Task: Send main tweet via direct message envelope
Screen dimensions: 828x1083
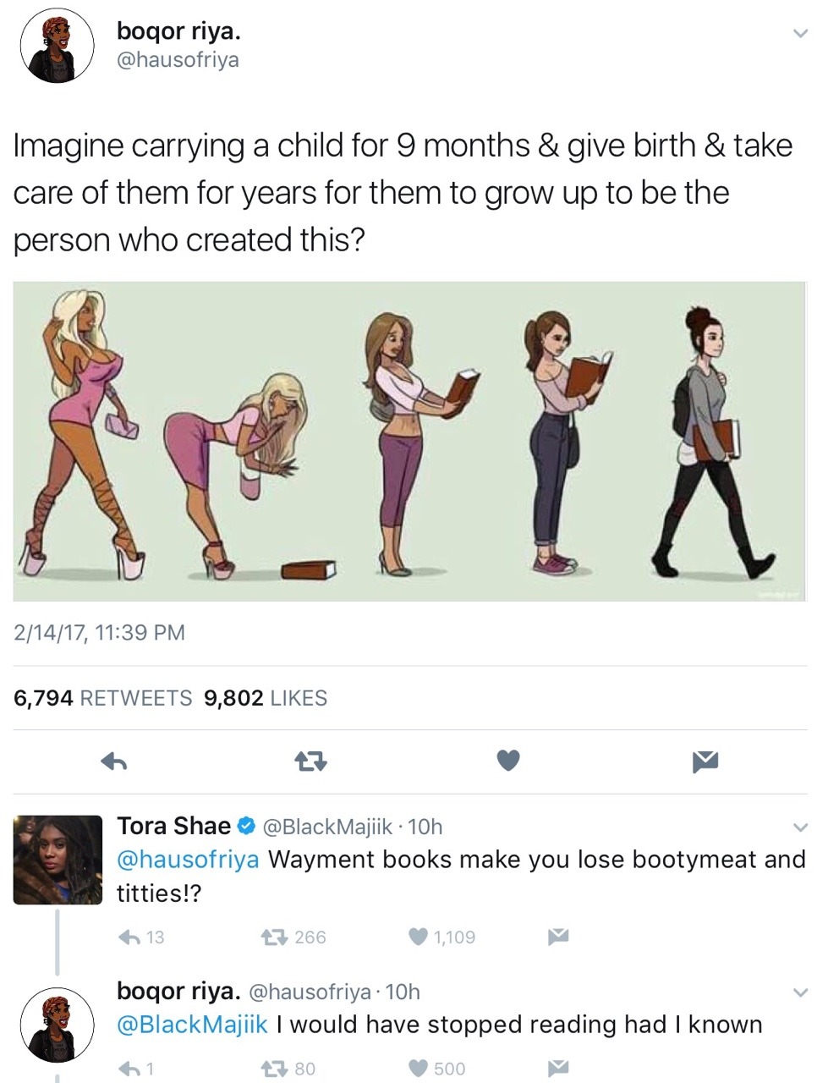Action: pyautogui.click(x=705, y=761)
